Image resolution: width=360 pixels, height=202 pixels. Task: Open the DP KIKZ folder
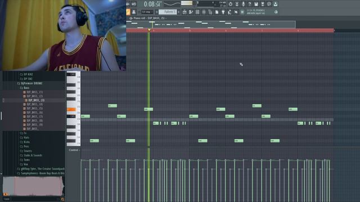tap(26, 75)
